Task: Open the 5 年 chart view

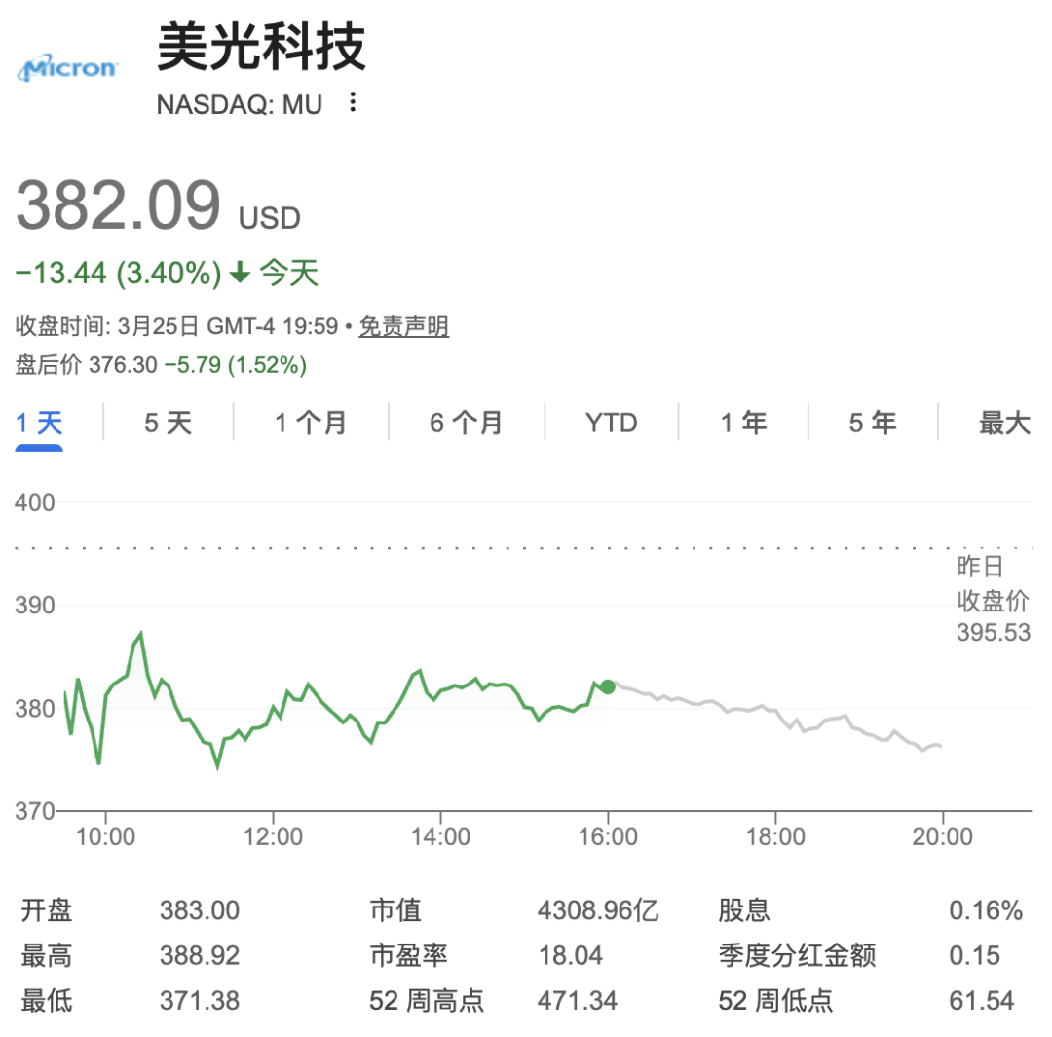Action: (x=870, y=423)
